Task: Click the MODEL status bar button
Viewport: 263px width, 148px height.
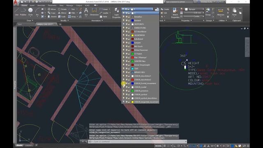Action: 158,146
